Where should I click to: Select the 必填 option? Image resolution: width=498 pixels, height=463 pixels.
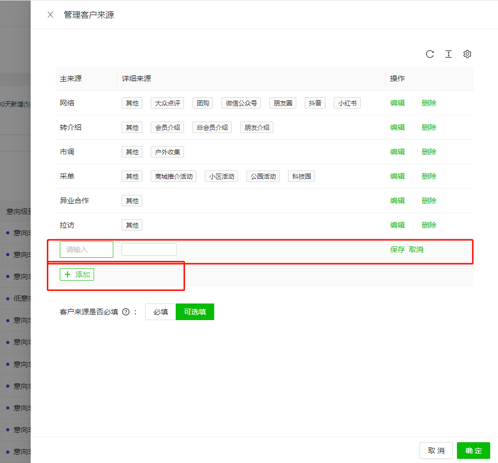point(161,312)
